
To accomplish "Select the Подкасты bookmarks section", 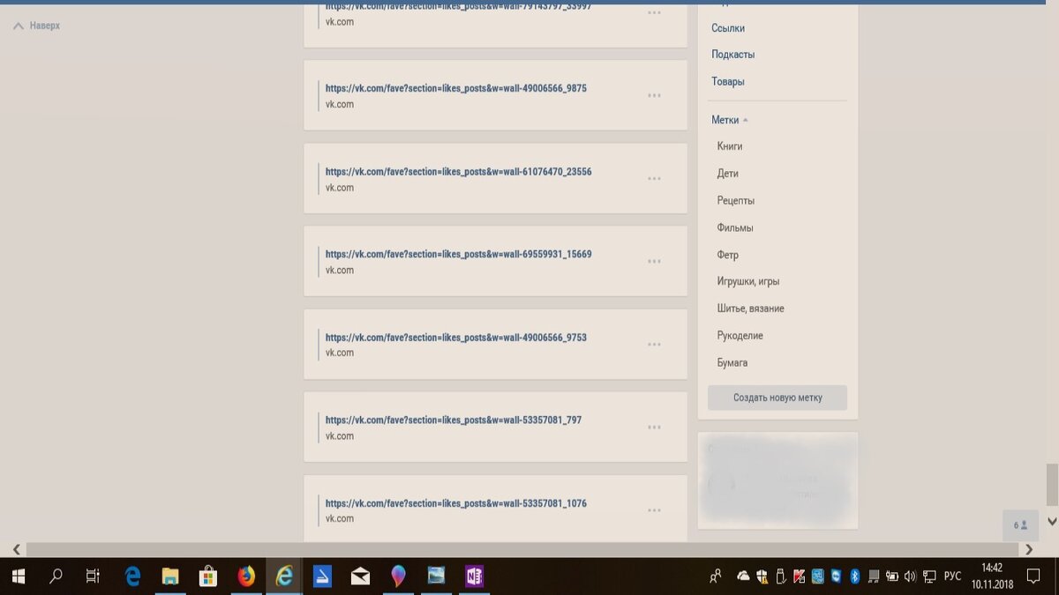I will pos(732,55).
